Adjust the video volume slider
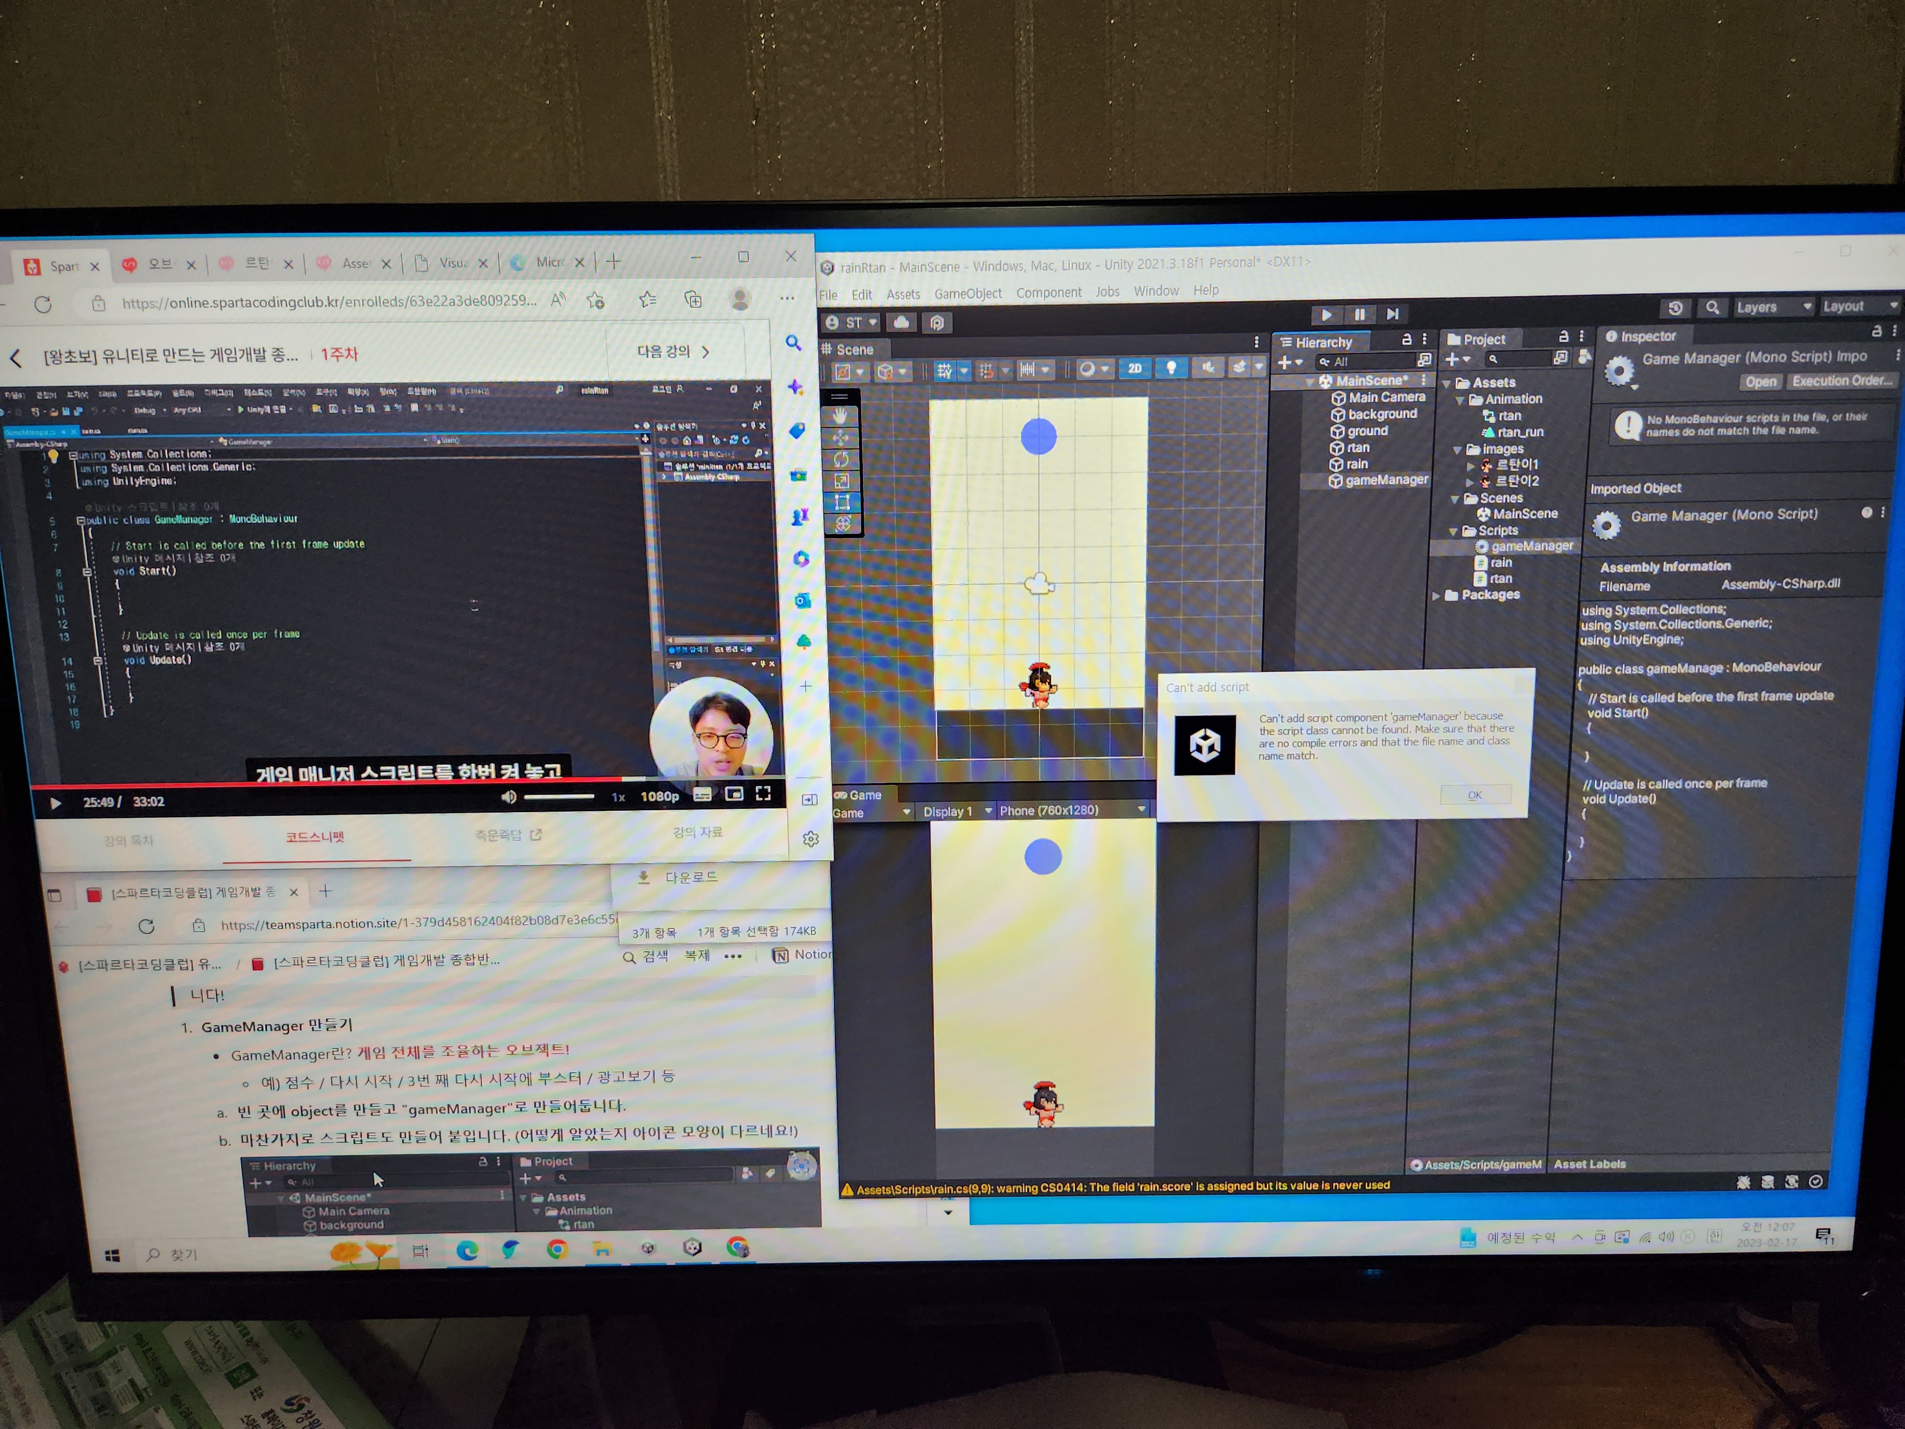This screenshot has width=1905, height=1429. pos(558,797)
